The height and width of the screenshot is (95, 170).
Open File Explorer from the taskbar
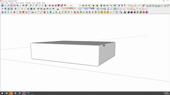pyautogui.click(x=7, y=93)
